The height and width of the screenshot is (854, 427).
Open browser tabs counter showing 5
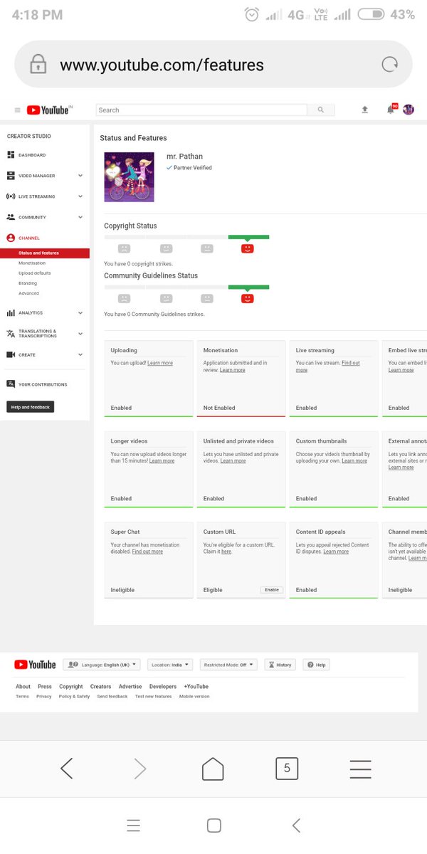287,769
